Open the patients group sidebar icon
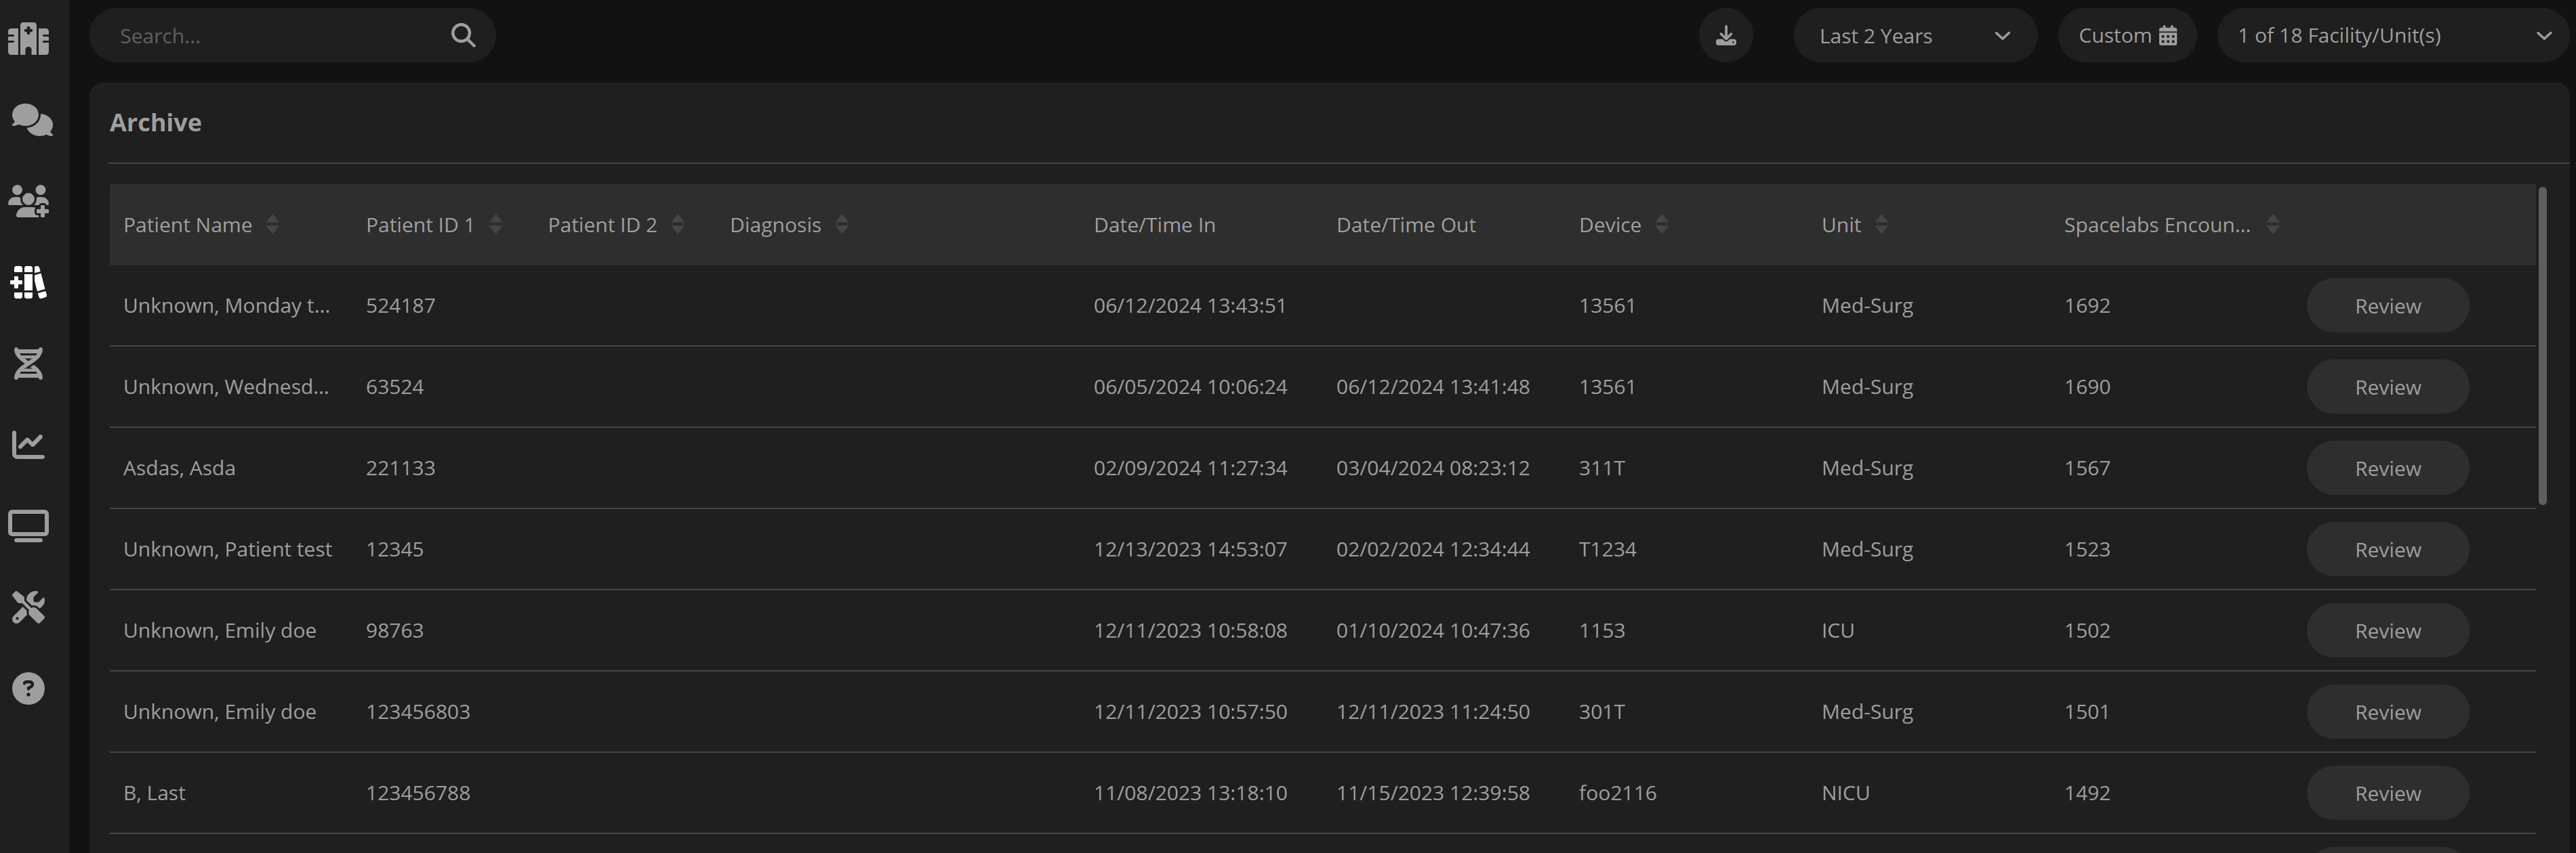2576x853 pixels. [29, 201]
